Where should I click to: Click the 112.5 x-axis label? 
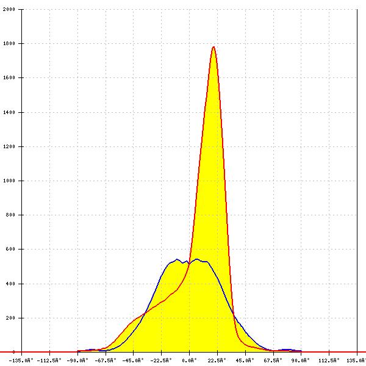coord(329,361)
